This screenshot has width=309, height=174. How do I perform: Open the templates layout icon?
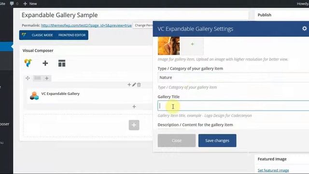click(62, 63)
